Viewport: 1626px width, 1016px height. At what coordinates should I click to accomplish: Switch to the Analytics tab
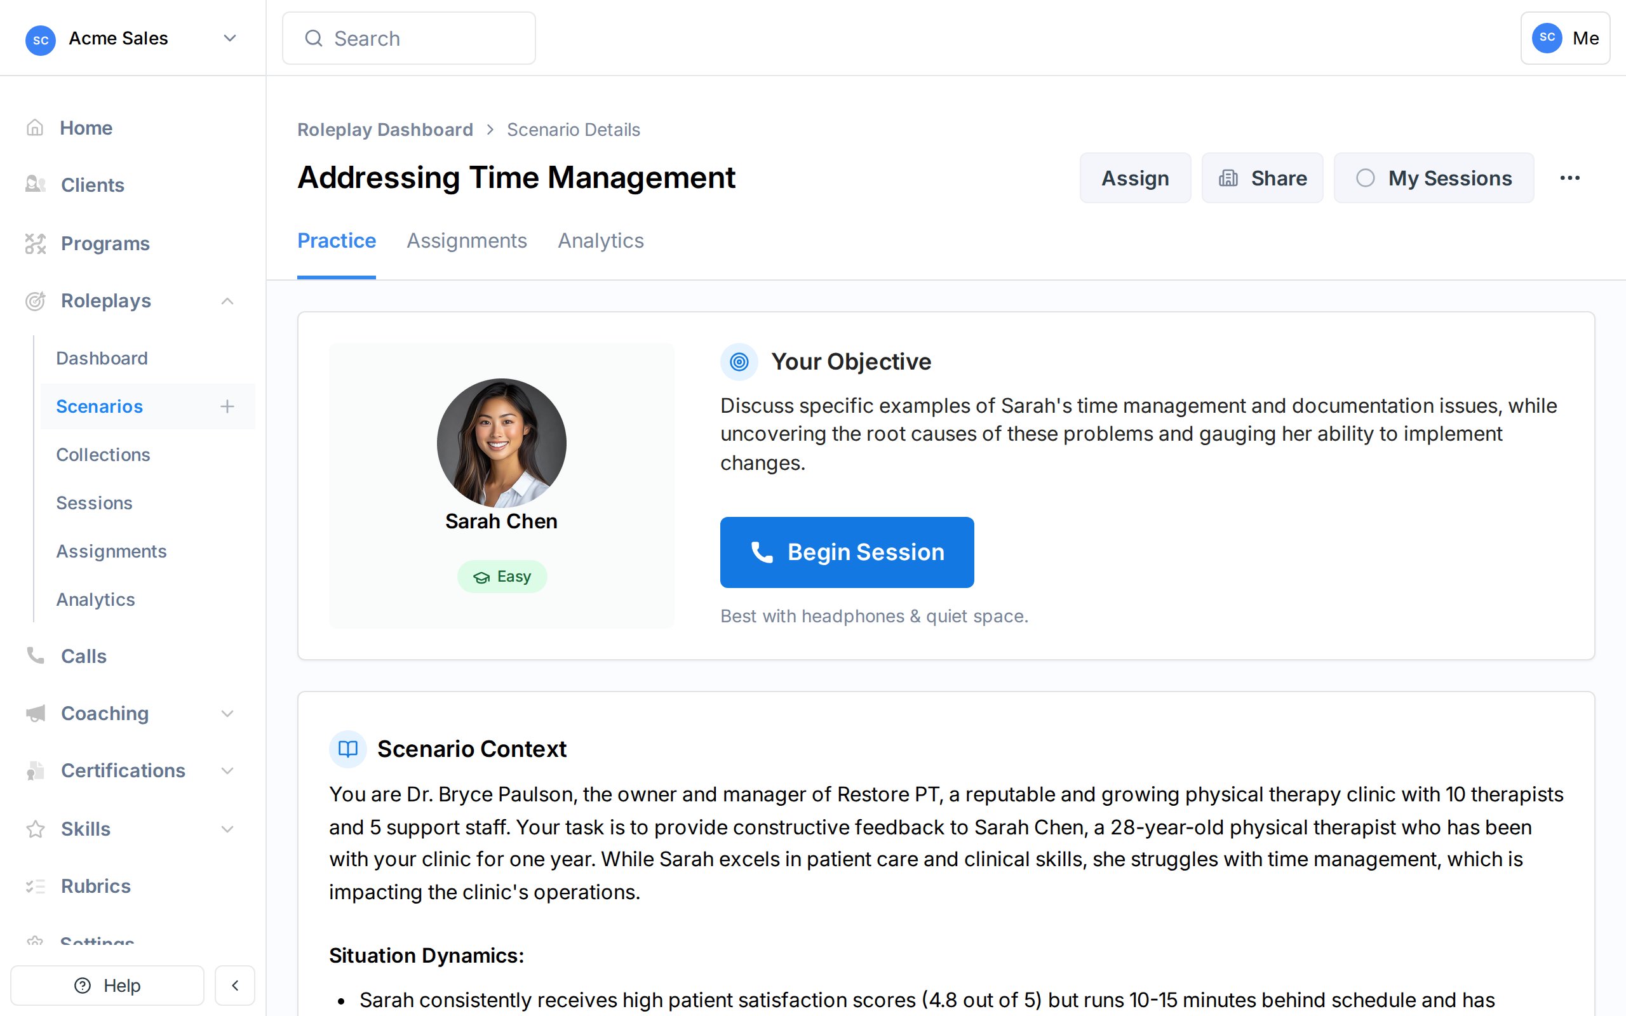pyautogui.click(x=601, y=241)
